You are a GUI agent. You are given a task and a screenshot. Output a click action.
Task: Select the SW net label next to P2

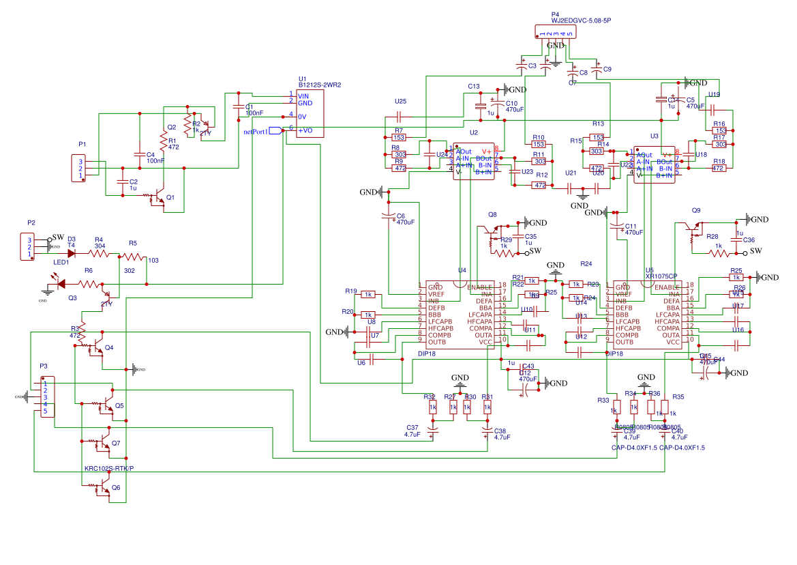[x=58, y=237]
